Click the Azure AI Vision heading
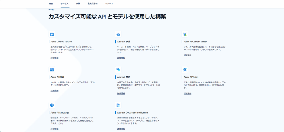The width and height of the screenshot is (284, 132). pos(191,77)
